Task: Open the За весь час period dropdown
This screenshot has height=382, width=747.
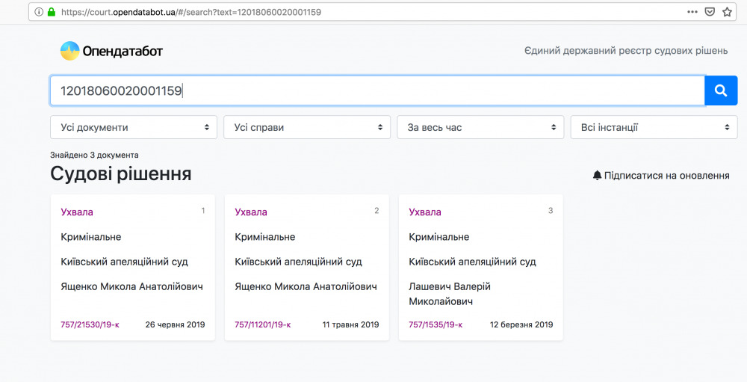Action: point(480,127)
